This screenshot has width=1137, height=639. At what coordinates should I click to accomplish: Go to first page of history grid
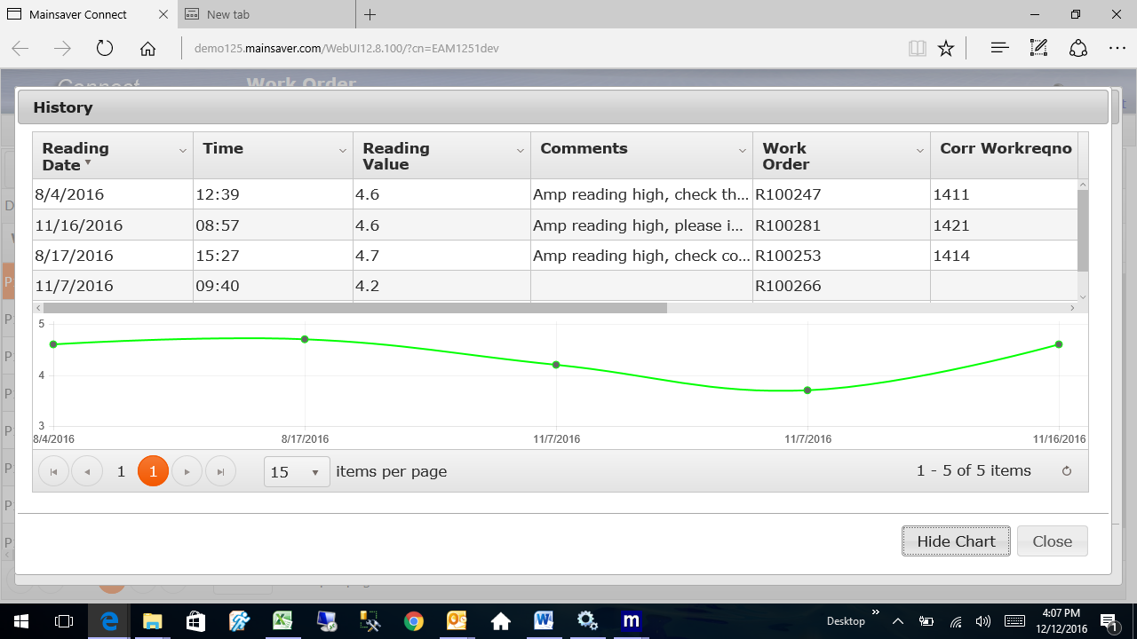[53, 472]
